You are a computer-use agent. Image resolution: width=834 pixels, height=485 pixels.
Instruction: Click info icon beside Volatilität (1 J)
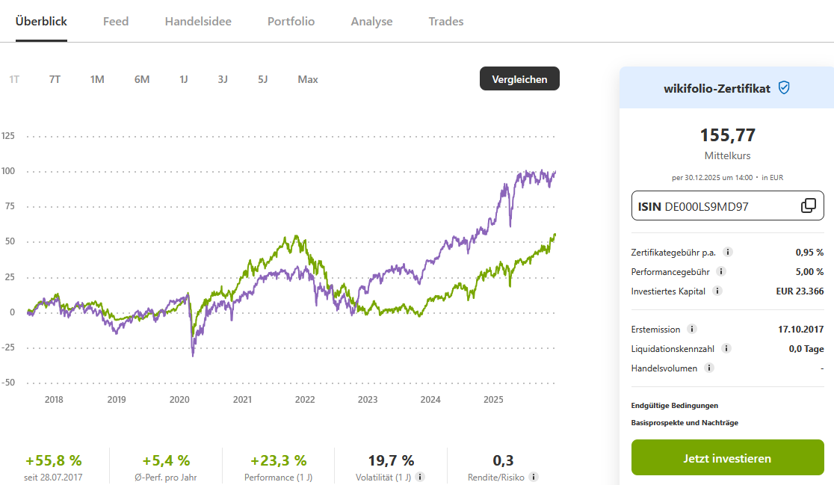click(420, 477)
